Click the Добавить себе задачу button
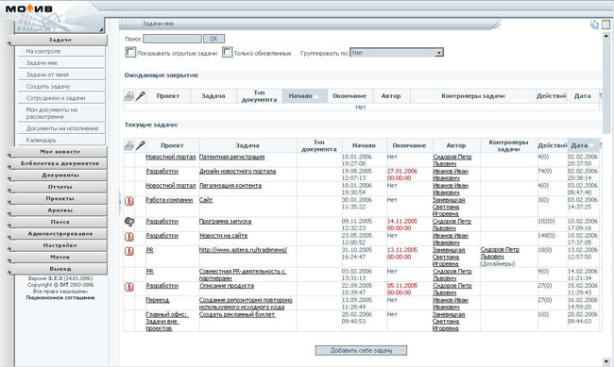 pos(361,350)
